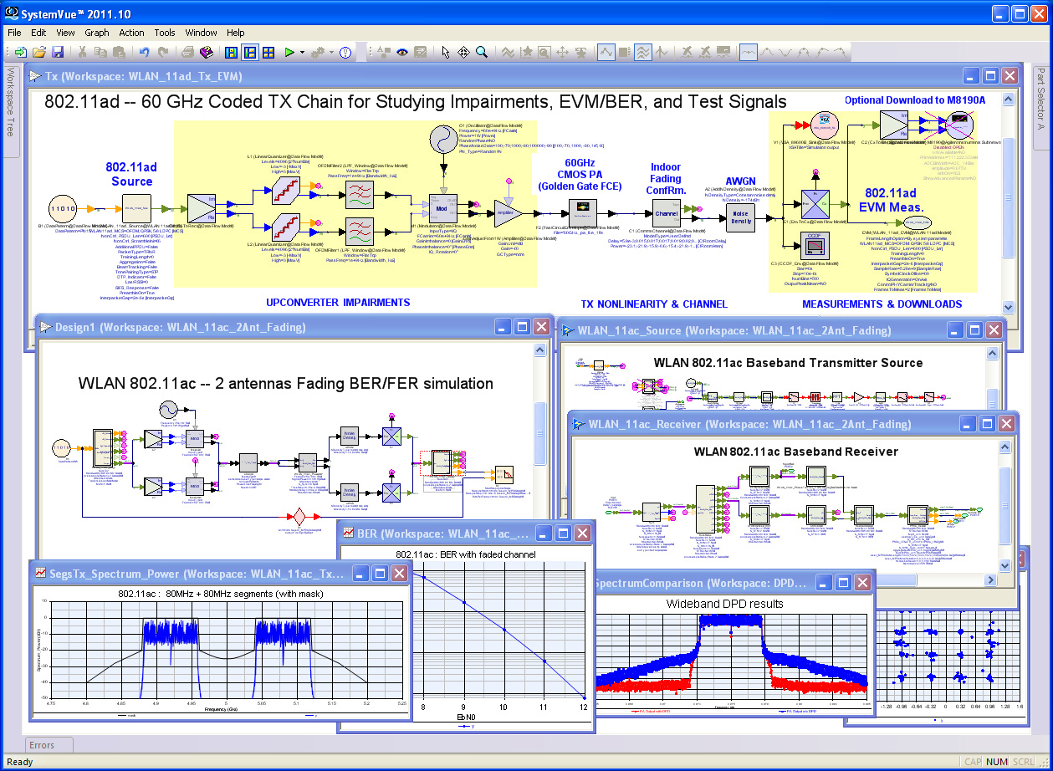
Task: Open the Graph menu
Action: click(97, 33)
